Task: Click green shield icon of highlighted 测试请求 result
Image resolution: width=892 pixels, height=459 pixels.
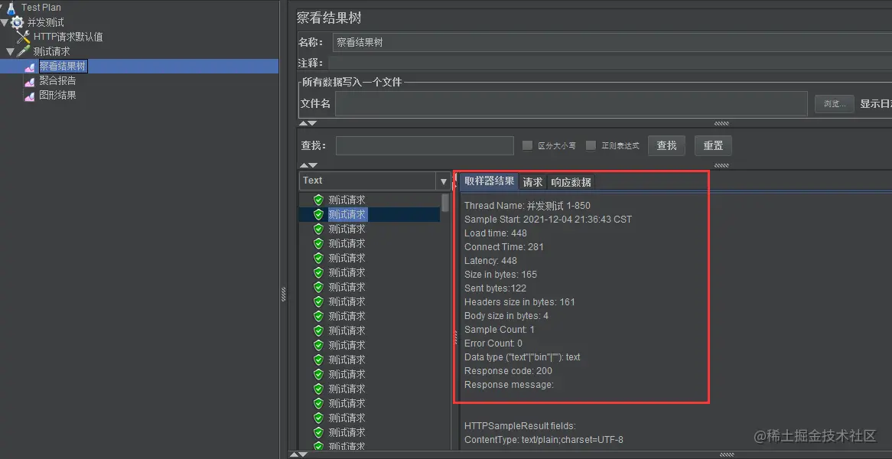Action: [318, 214]
